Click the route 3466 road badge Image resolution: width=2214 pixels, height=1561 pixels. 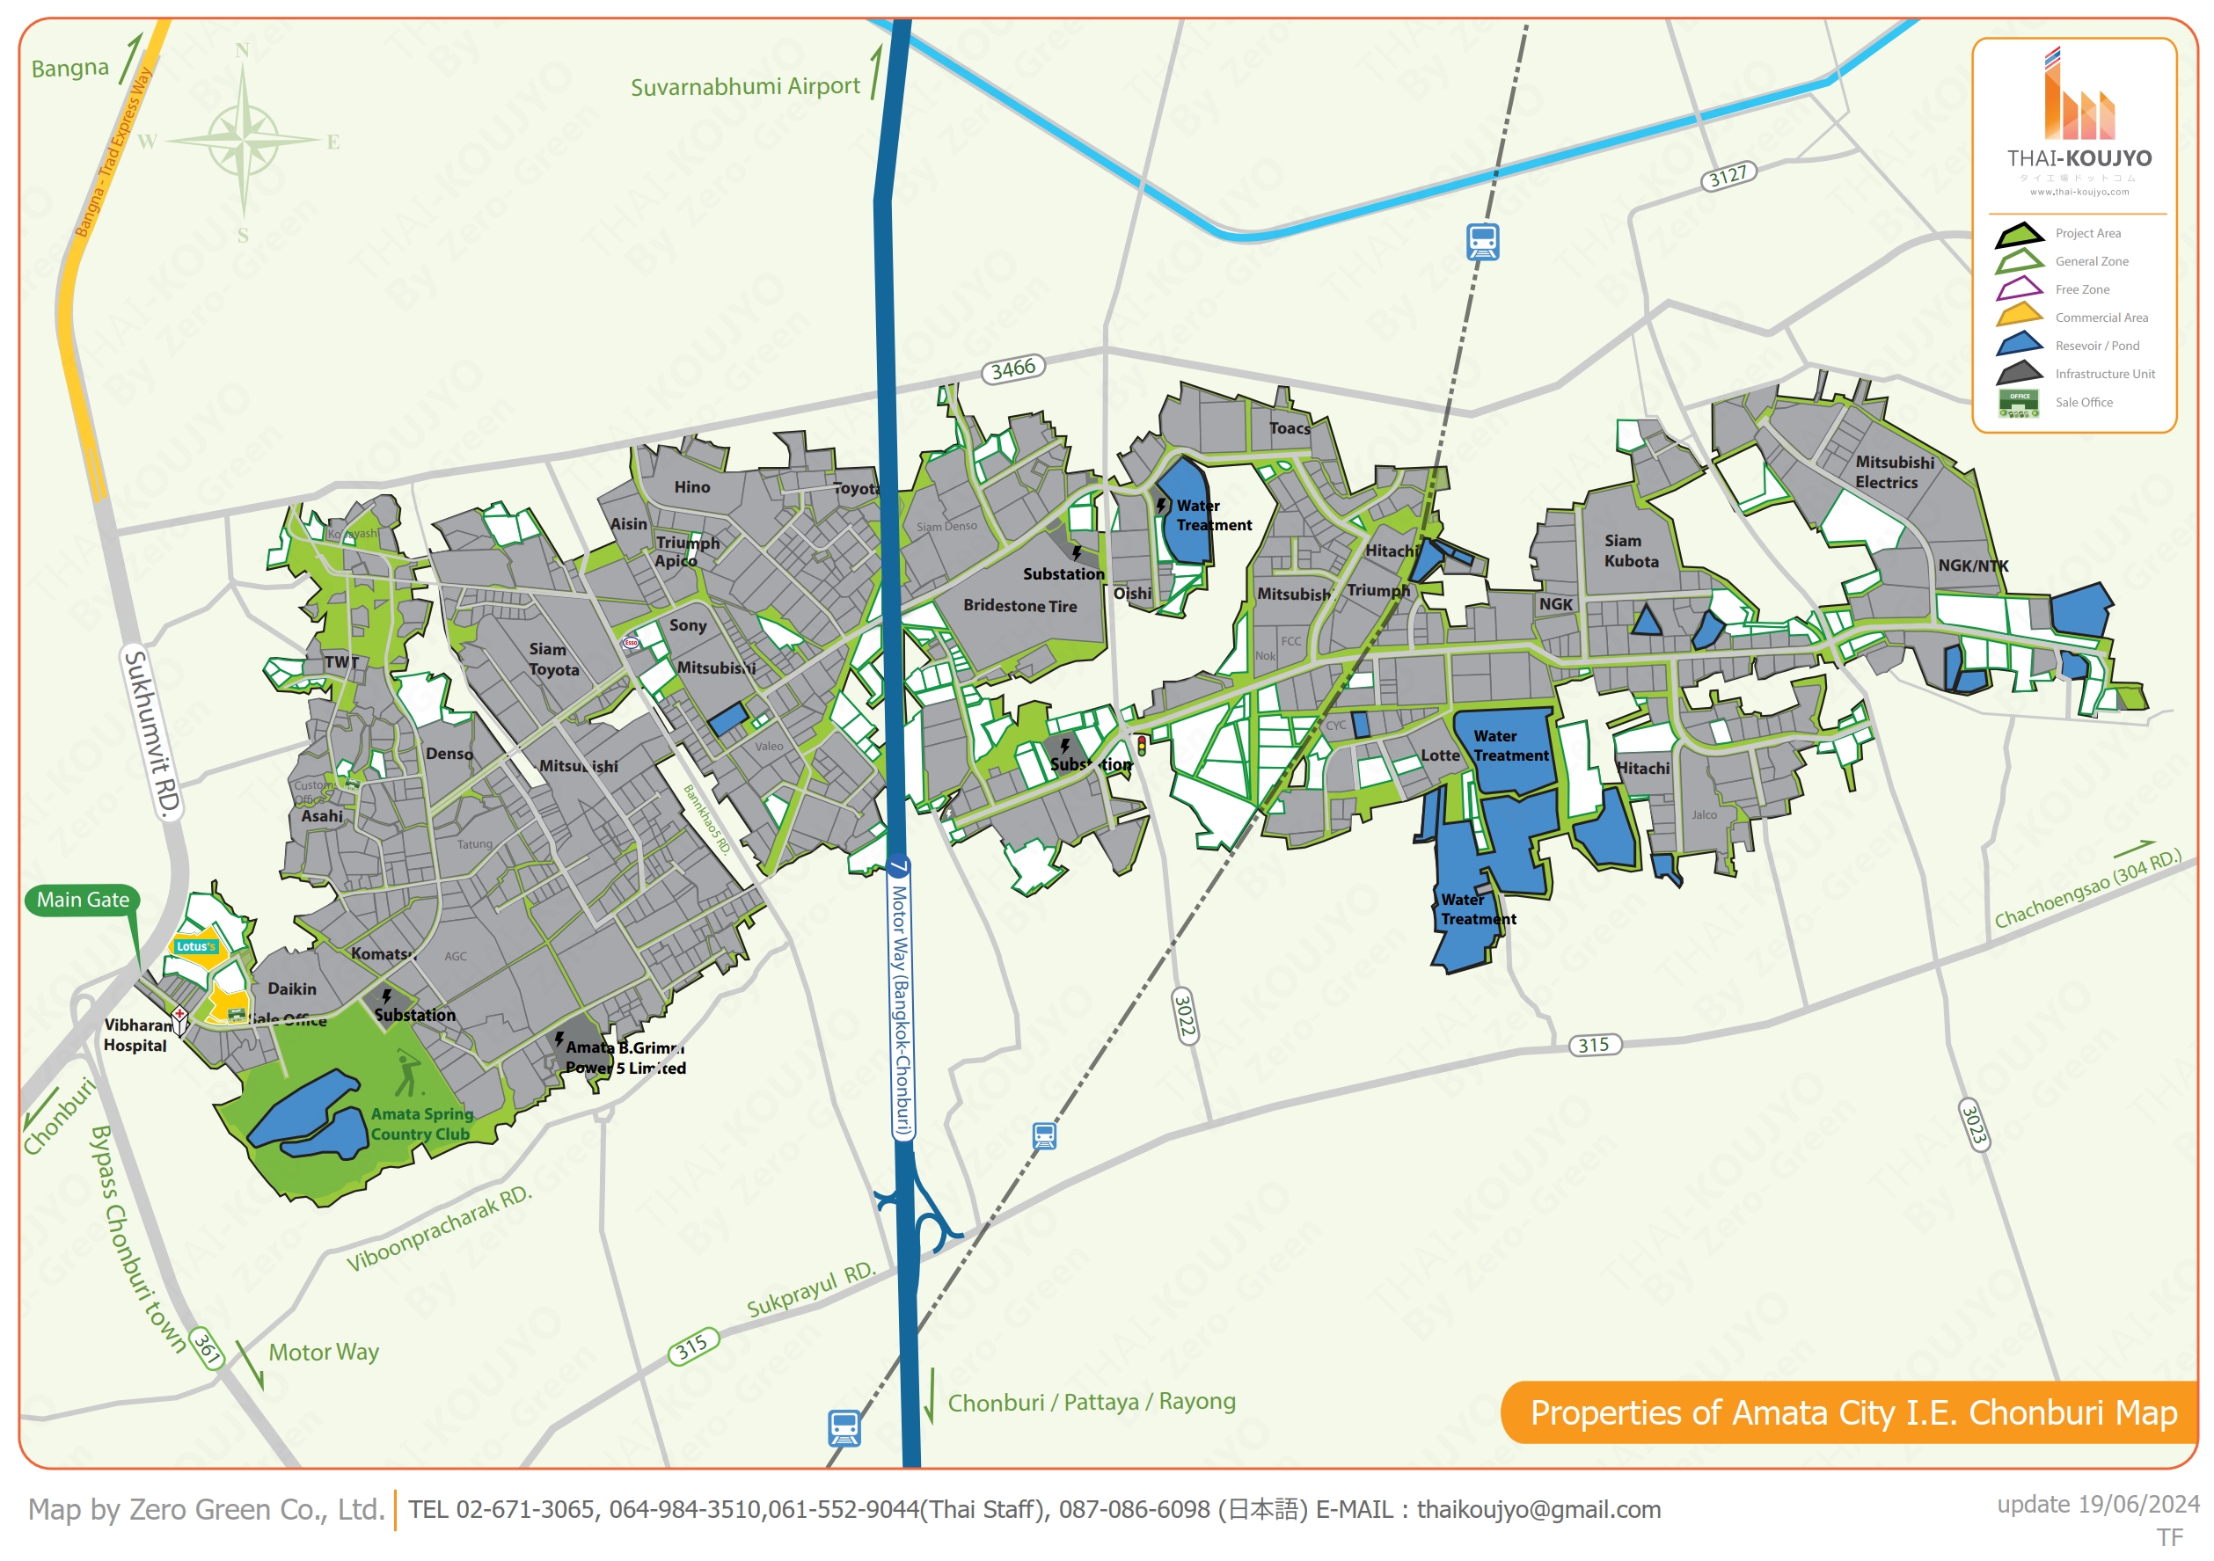1012,369
